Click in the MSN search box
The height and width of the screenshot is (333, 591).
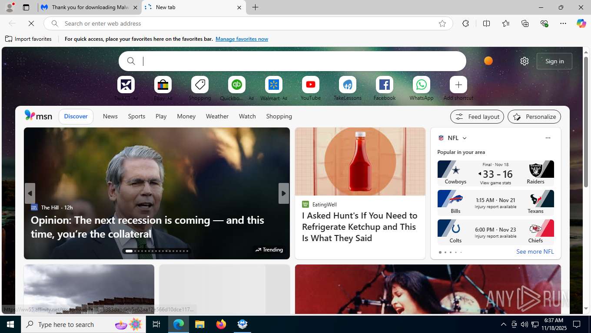pos(292,61)
